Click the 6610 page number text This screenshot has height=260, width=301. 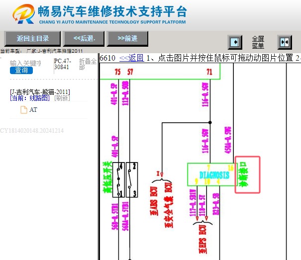(x=107, y=58)
